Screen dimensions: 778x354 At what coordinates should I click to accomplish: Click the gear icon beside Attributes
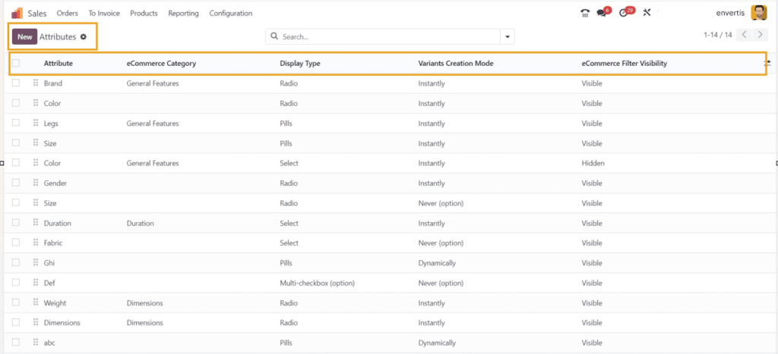[84, 36]
